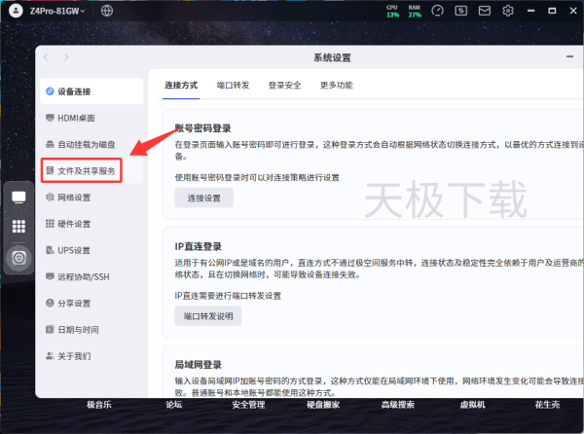Expand the Z4Pro-81GW device dropdown

point(56,11)
